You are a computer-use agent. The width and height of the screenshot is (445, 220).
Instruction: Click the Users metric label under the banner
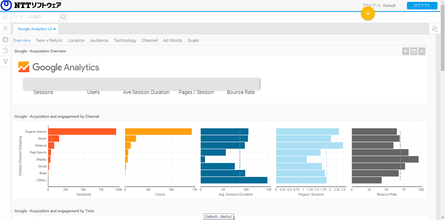tap(93, 93)
